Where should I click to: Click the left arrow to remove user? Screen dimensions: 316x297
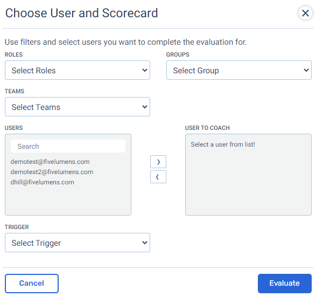(x=158, y=177)
